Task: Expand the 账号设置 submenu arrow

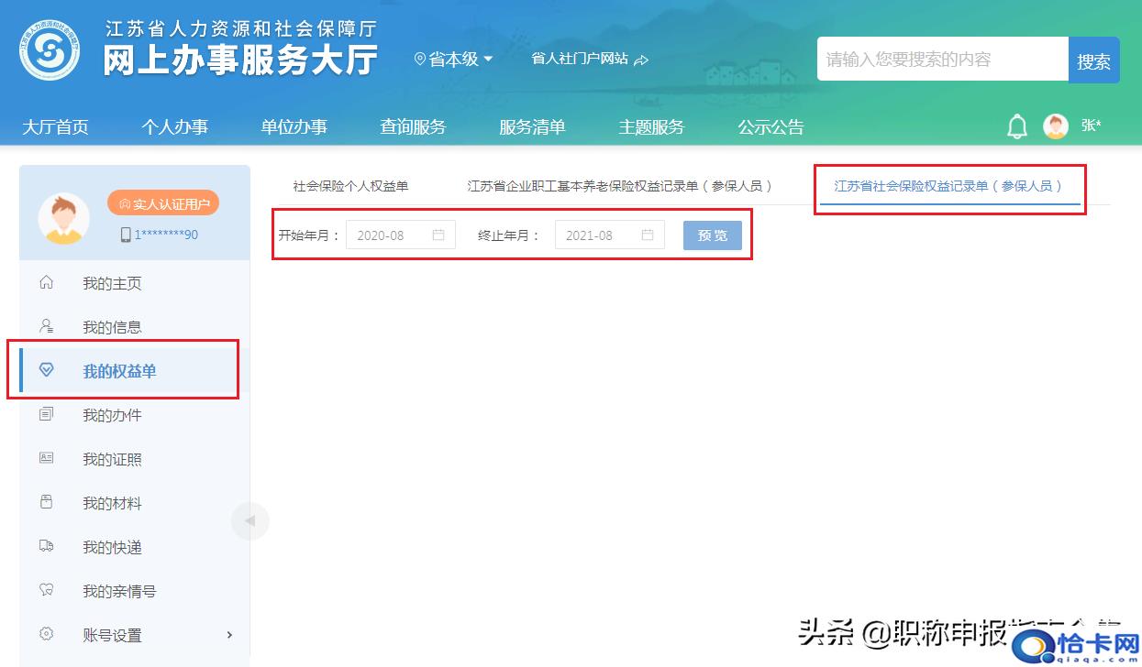Action: 229,635
